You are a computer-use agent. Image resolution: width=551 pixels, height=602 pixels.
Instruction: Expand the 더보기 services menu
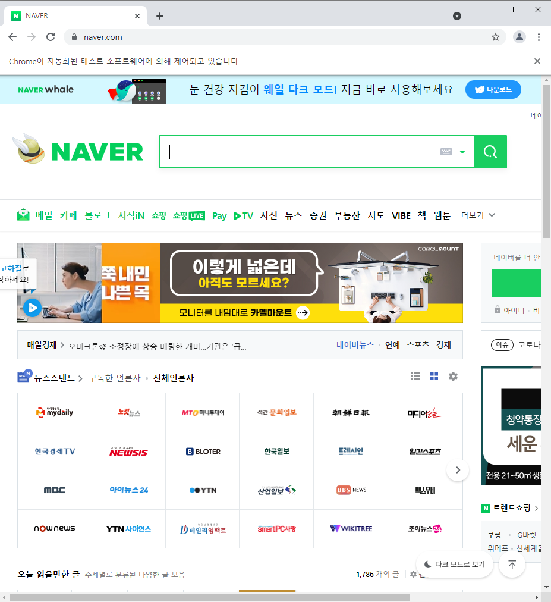point(478,215)
